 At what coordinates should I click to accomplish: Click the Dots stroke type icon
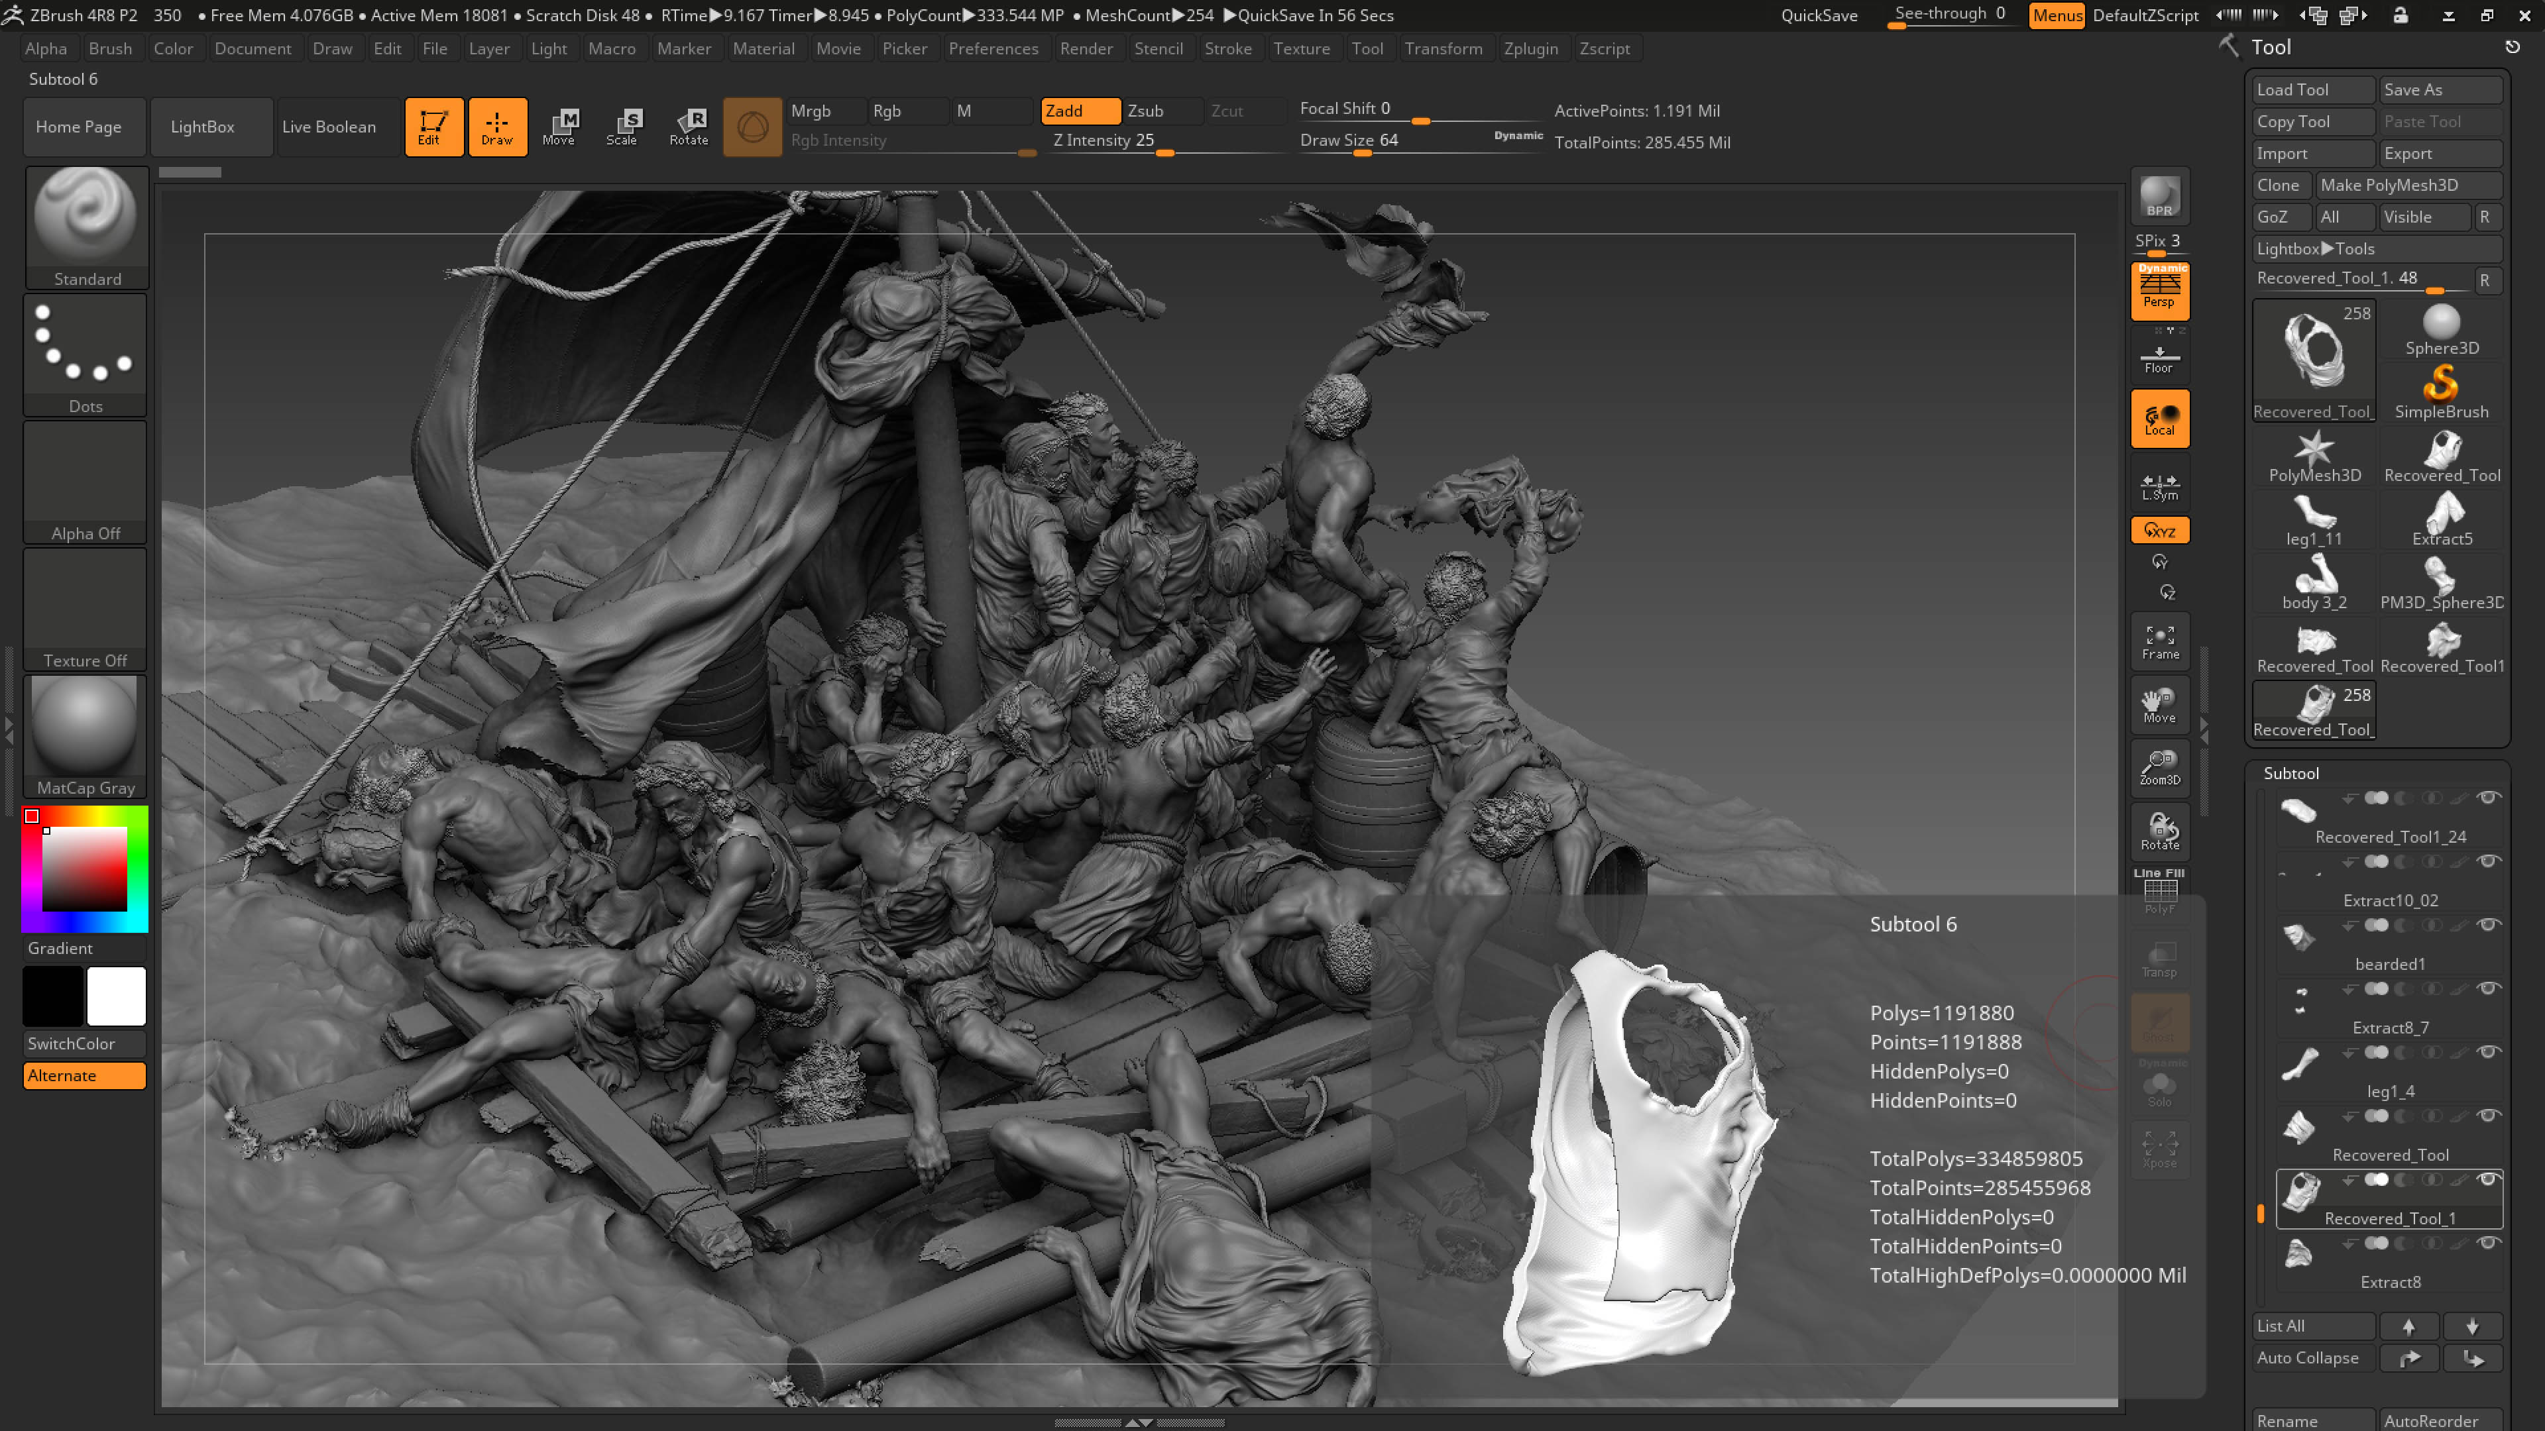click(86, 354)
